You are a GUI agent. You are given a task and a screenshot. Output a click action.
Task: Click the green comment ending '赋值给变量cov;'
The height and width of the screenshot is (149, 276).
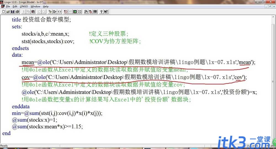click(x=103, y=85)
